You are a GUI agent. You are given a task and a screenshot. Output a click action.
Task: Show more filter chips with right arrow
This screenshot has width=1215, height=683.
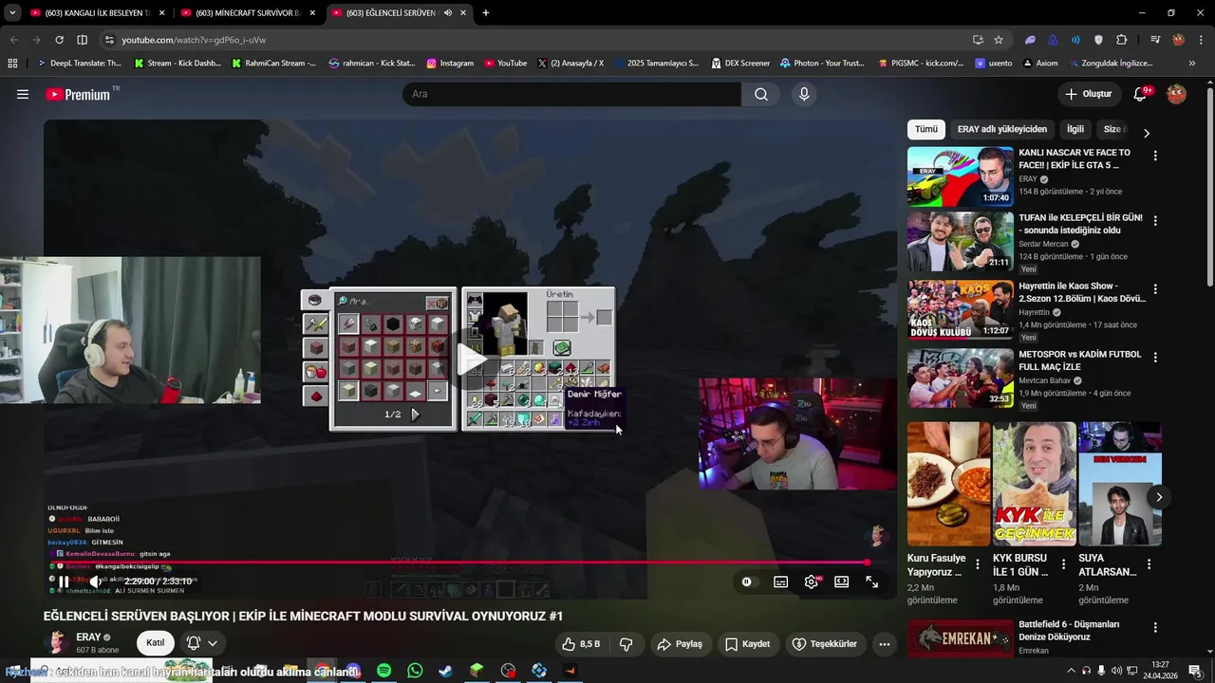(x=1146, y=133)
